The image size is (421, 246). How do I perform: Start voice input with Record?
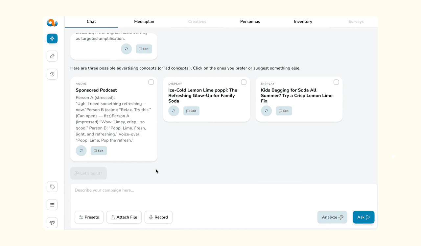[x=158, y=217]
